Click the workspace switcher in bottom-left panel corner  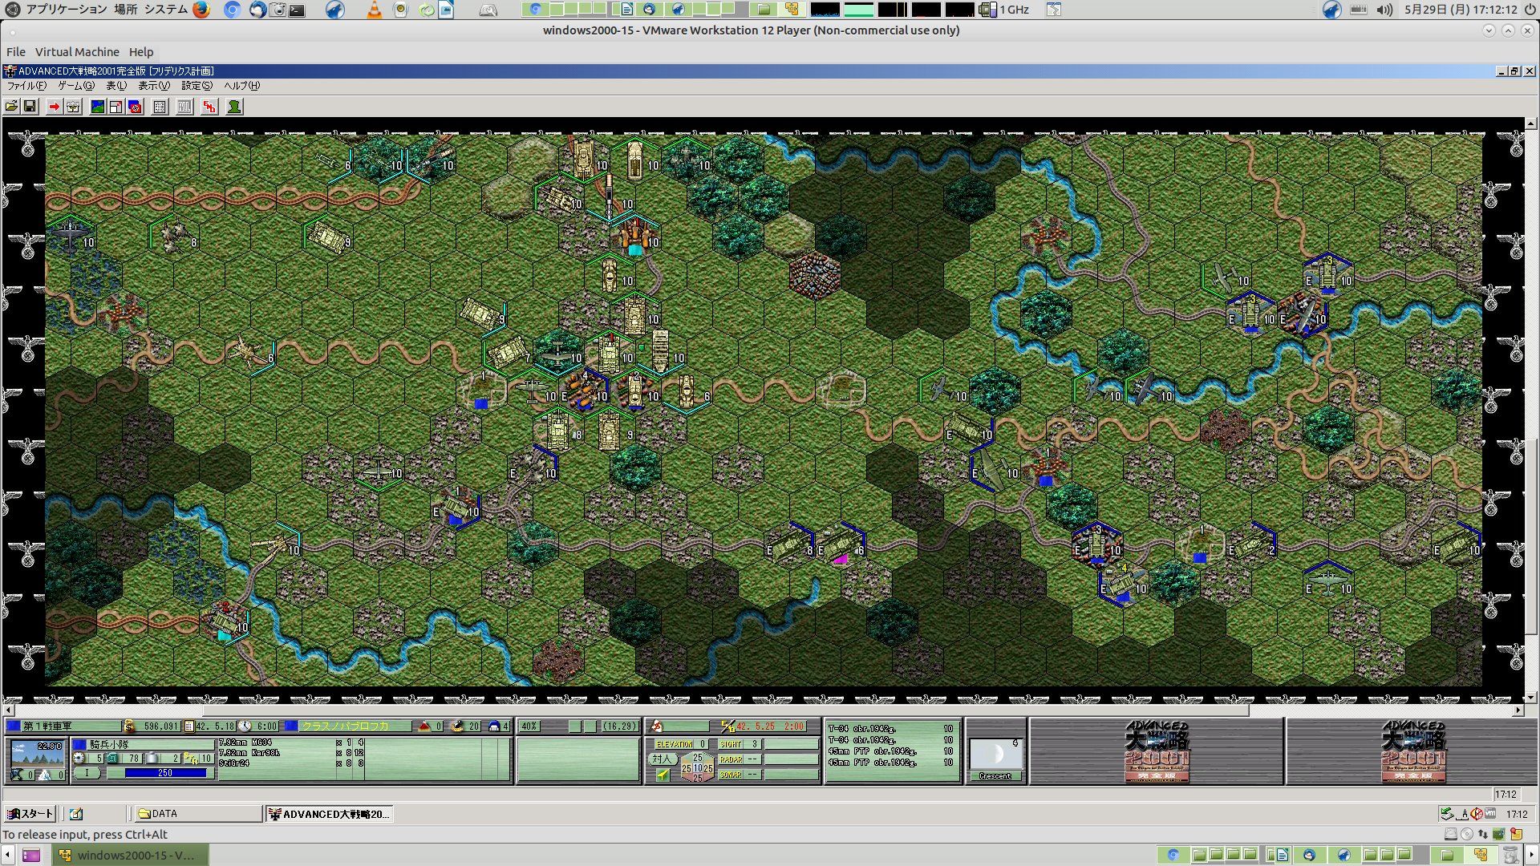point(30,856)
